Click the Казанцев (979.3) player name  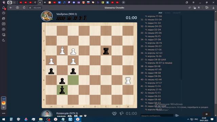(x=67, y=113)
